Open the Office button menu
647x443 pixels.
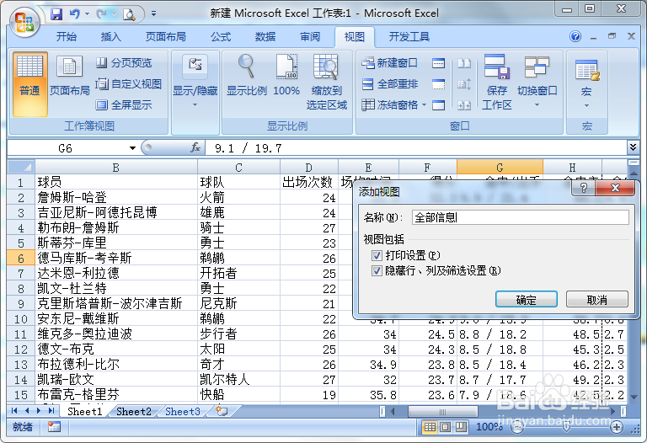24,22
